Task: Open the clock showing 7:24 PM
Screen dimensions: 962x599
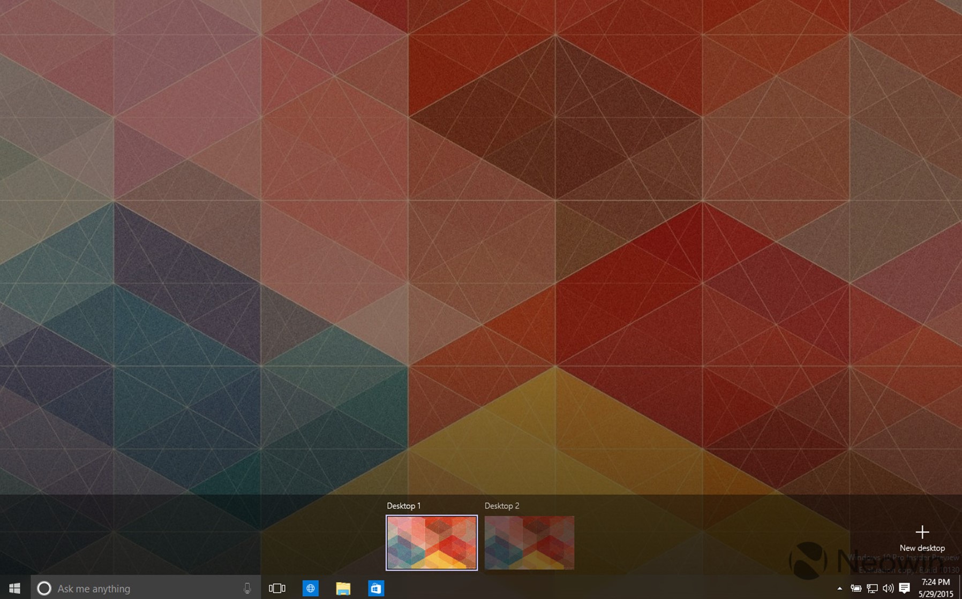Action: (x=935, y=588)
